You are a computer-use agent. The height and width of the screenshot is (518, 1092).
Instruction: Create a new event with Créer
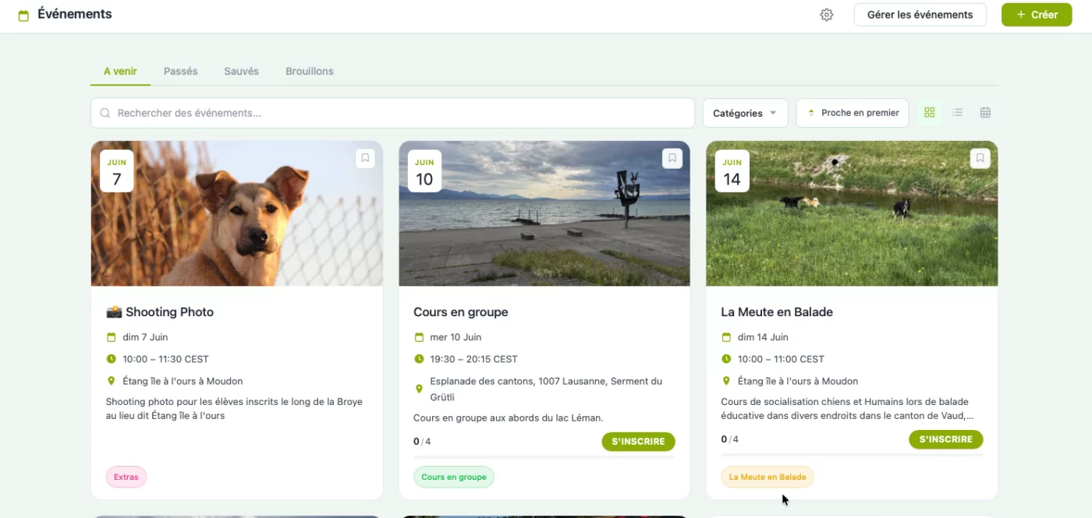point(1037,15)
